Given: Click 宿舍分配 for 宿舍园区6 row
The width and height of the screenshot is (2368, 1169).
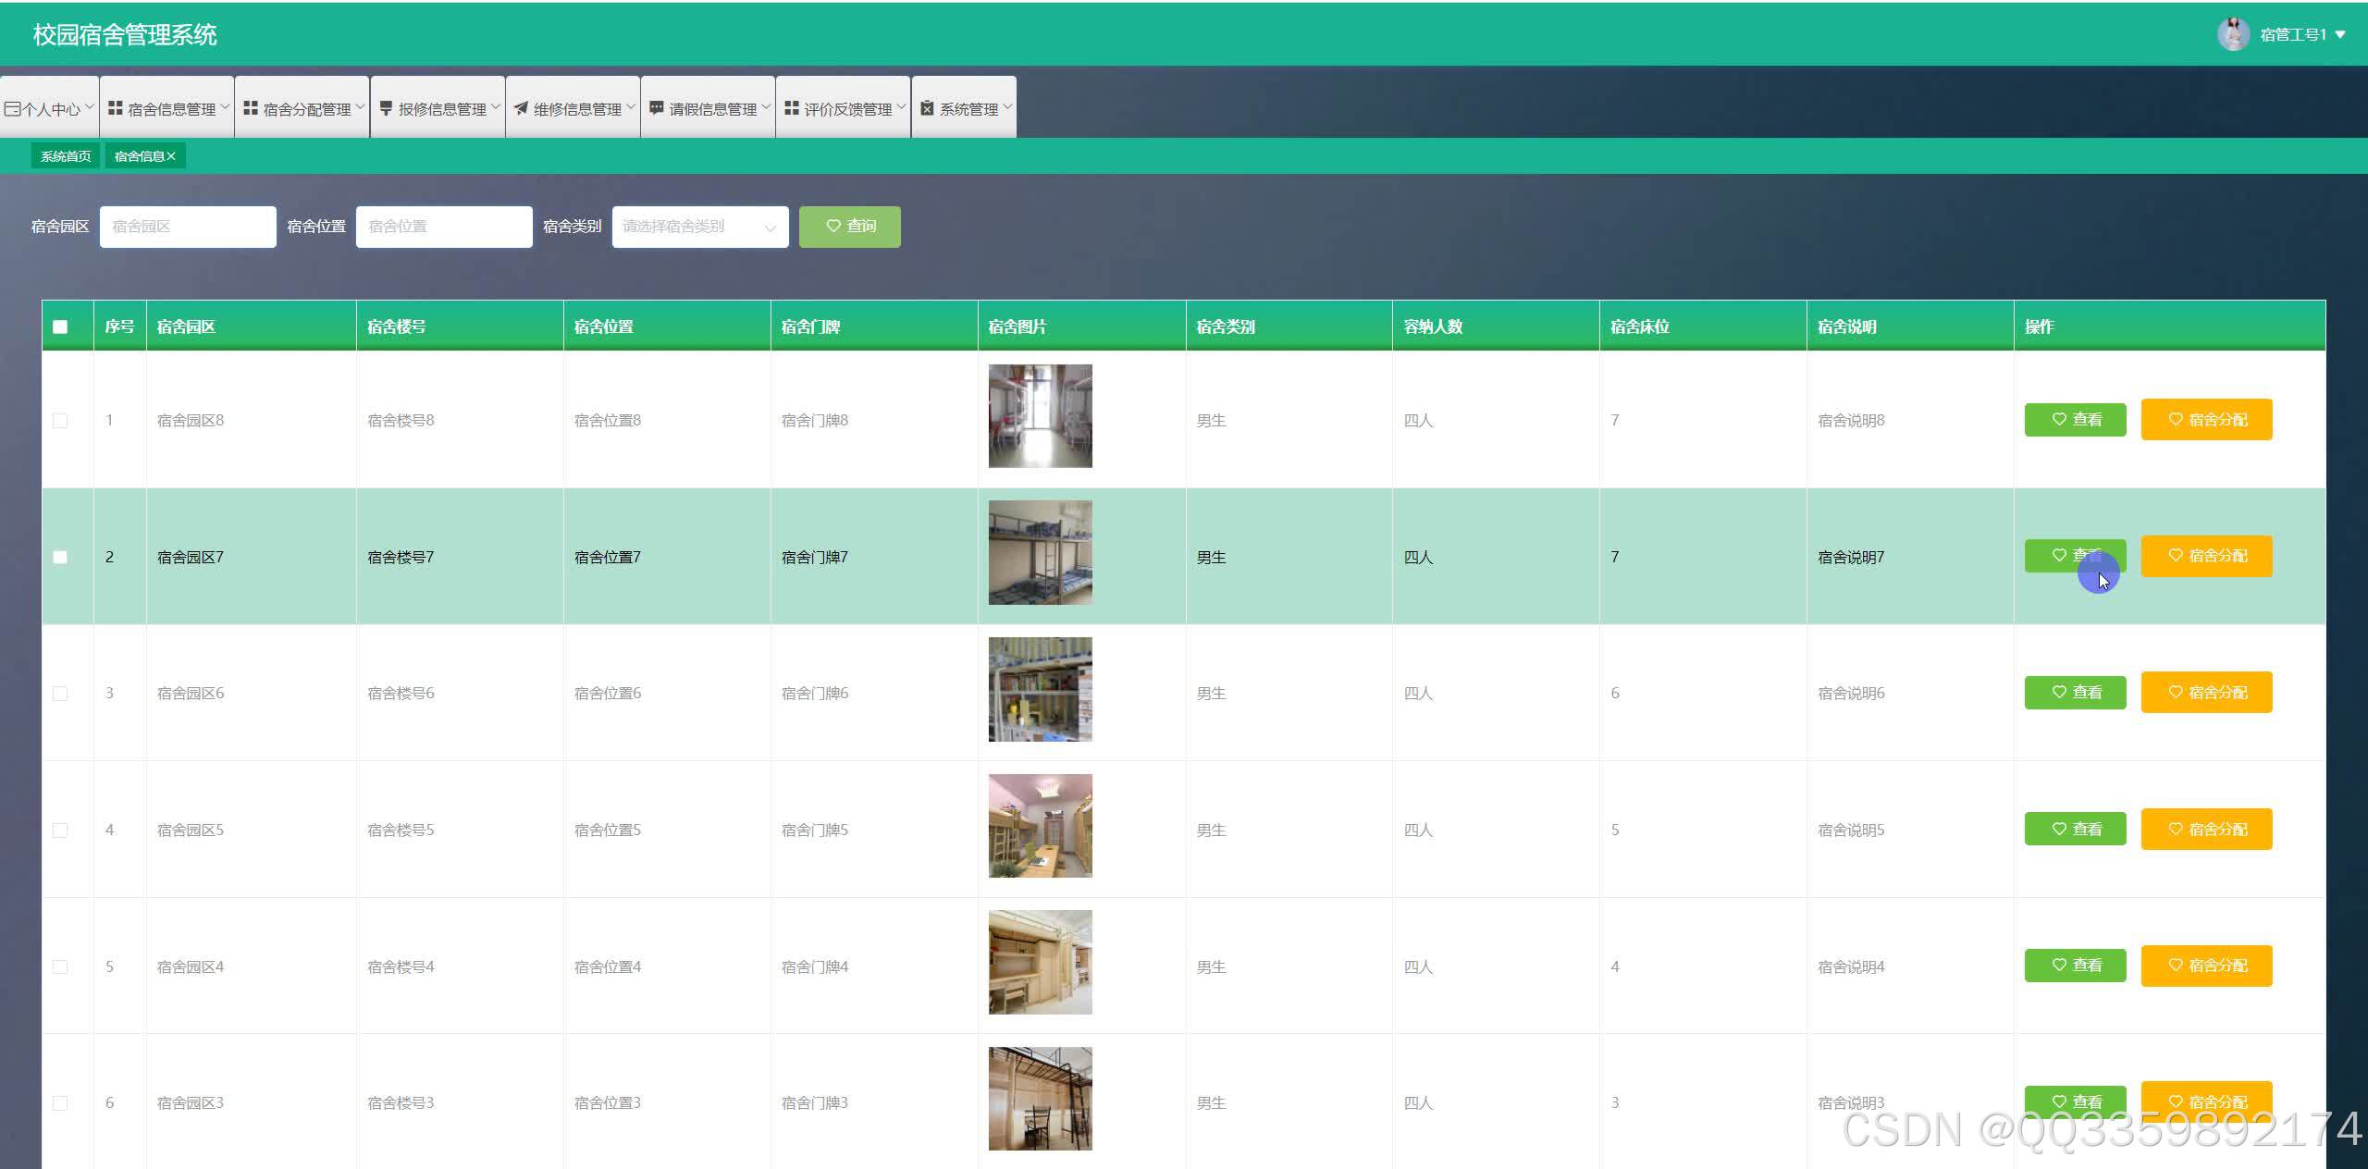Looking at the screenshot, I should pos(2206,693).
